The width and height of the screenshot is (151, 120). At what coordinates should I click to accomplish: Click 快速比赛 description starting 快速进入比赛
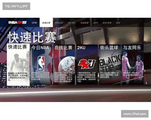pyautogui.click(x=18, y=76)
